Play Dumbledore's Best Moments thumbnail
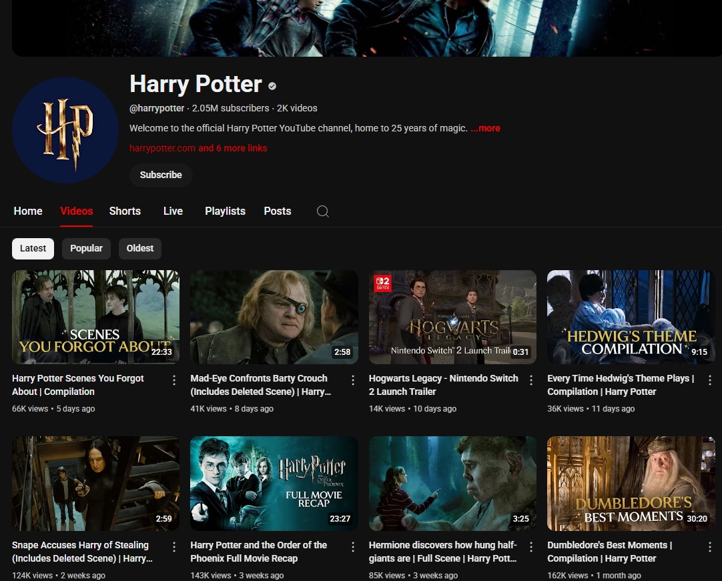The height and width of the screenshot is (581, 722). click(x=631, y=484)
